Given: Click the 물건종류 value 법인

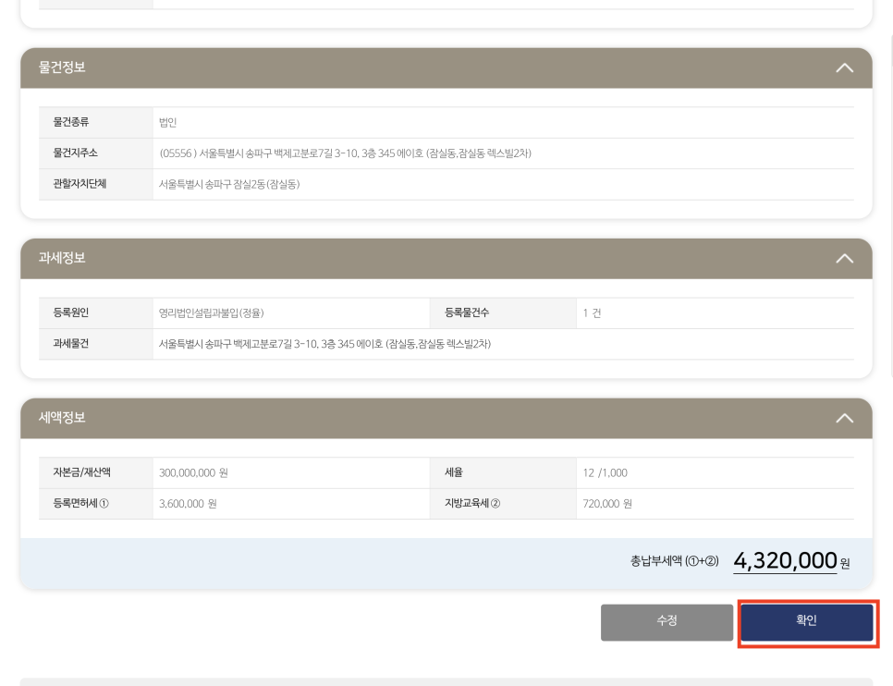Looking at the screenshot, I should point(168,122).
